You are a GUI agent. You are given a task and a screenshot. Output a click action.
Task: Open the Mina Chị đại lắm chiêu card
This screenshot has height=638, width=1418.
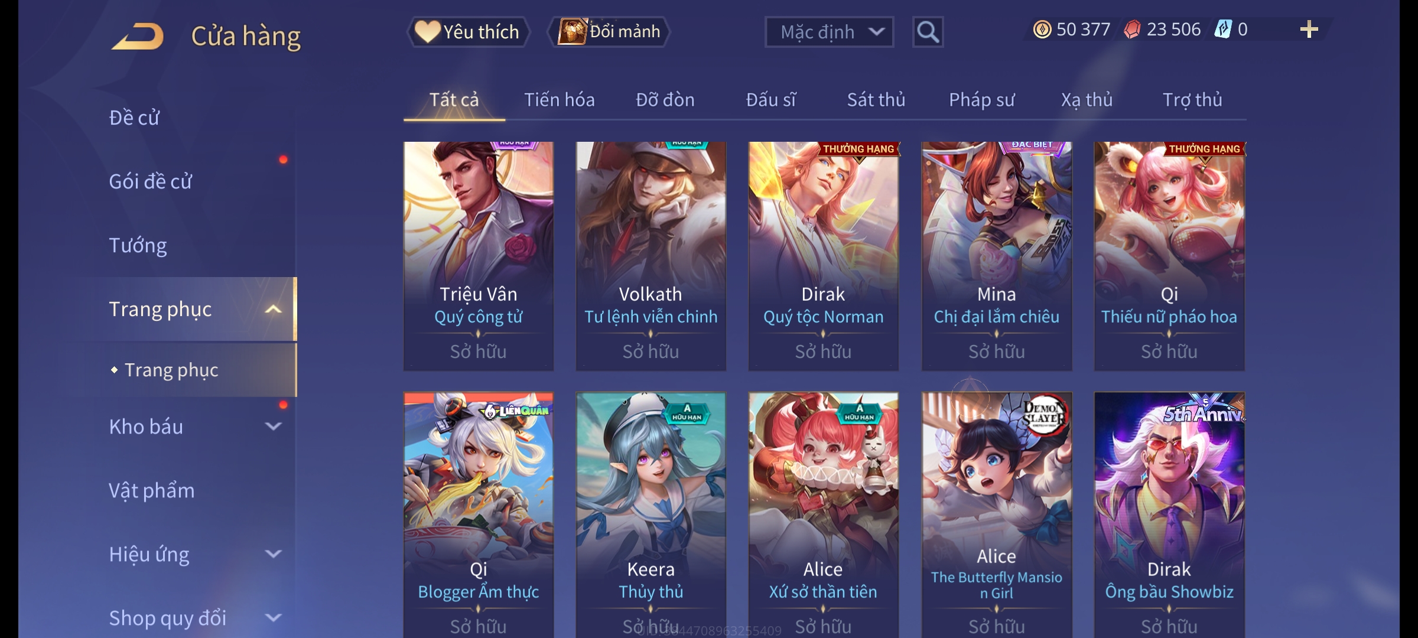click(x=996, y=256)
